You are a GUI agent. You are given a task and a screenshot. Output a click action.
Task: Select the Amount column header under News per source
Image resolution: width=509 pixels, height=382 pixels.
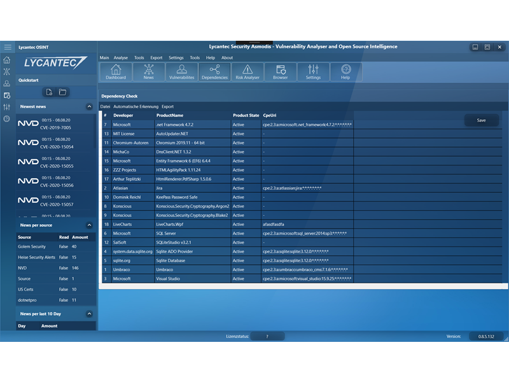point(80,237)
